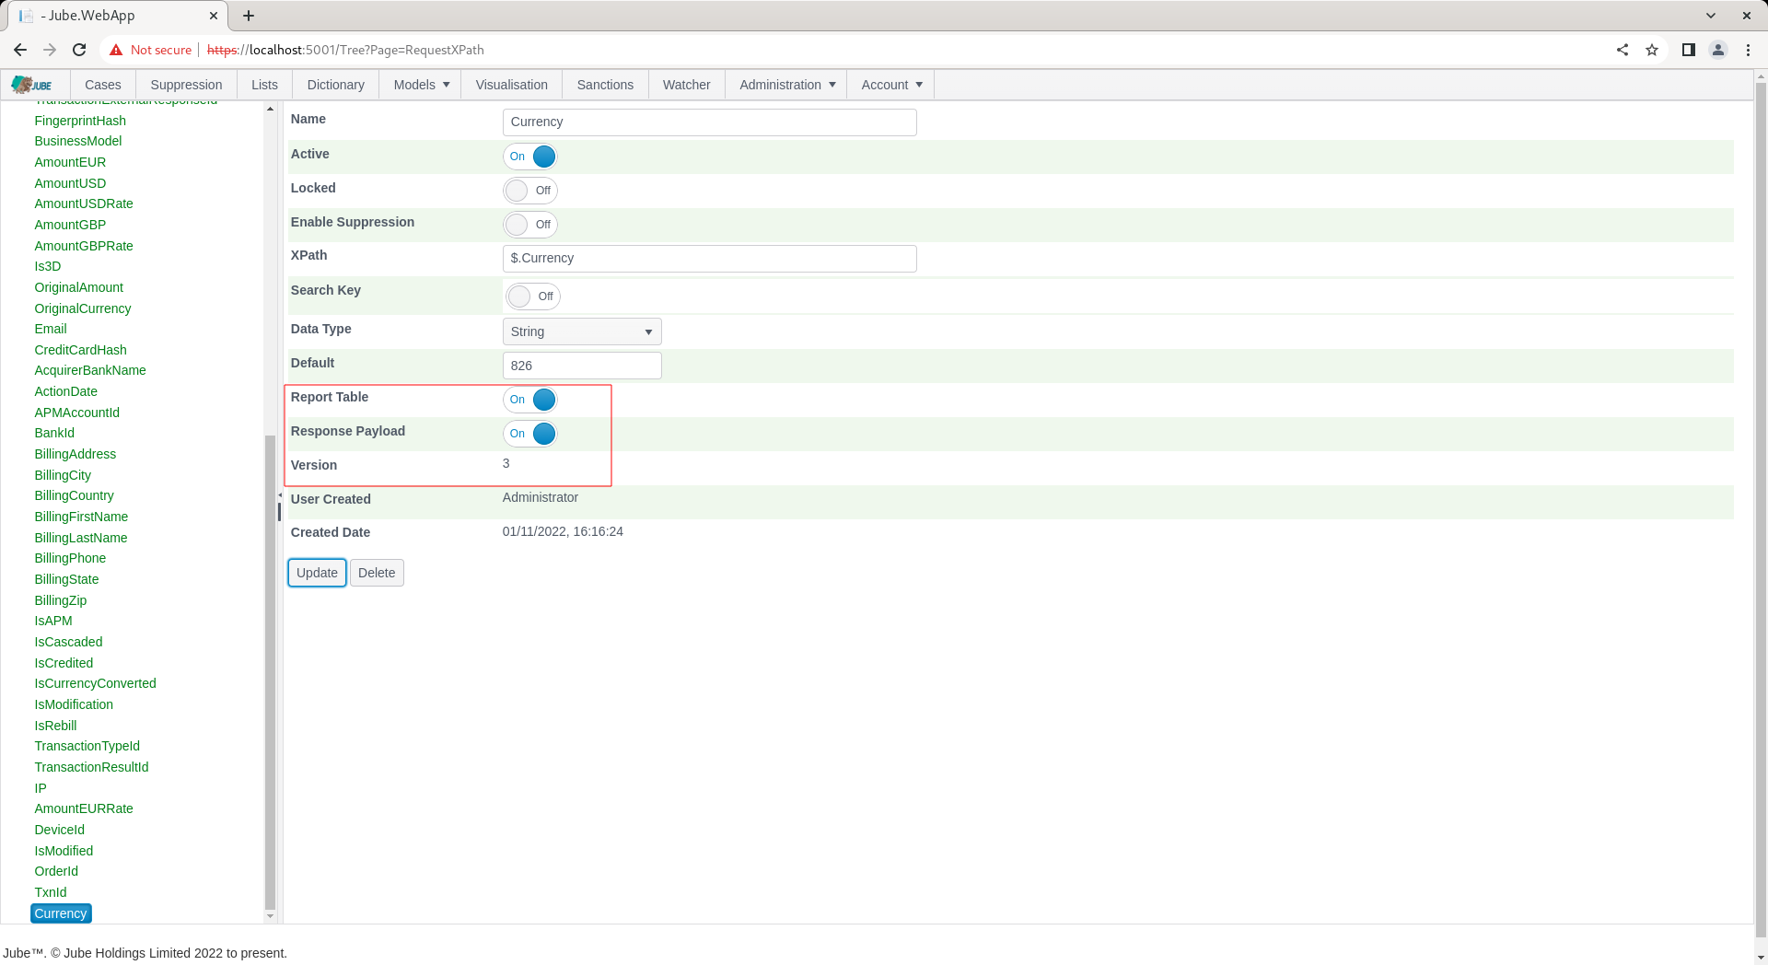Screen dimensions: 1768x965
Task: Open the tab search chevron
Action: click(x=1711, y=16)
